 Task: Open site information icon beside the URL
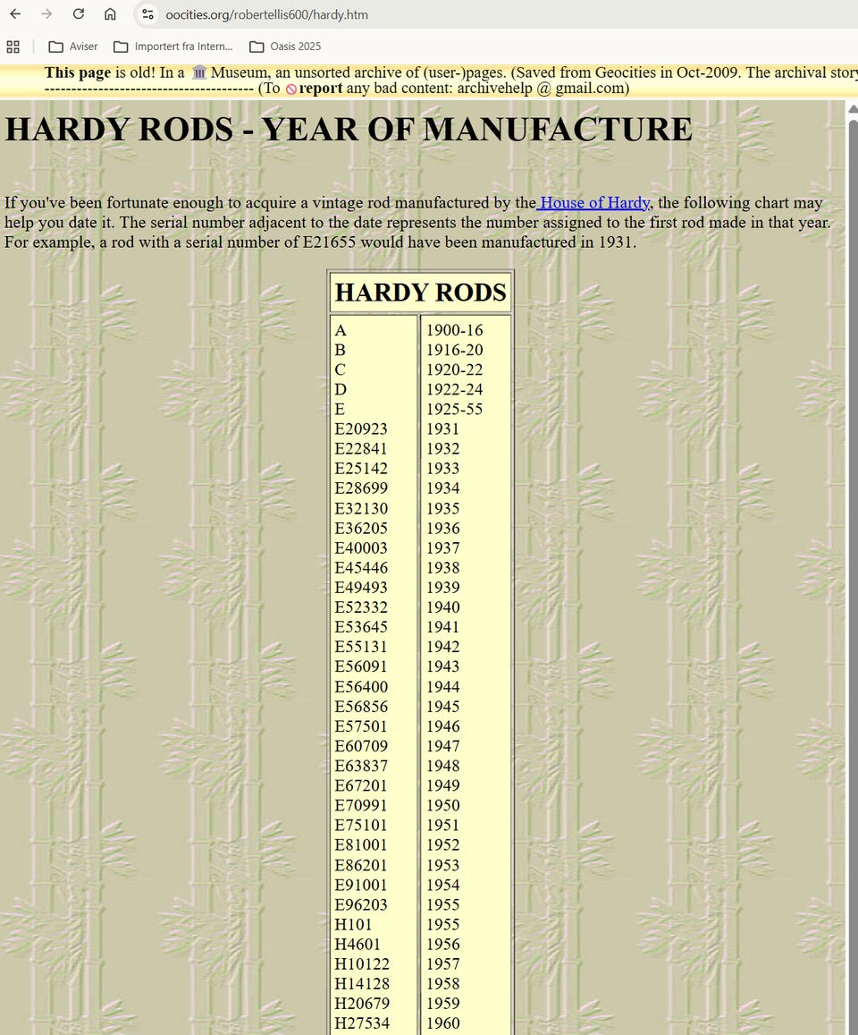pyautogui.click(x=147, y=13)
